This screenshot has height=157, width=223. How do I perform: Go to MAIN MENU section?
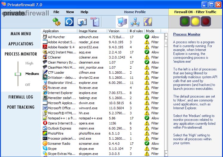(21, 34)
